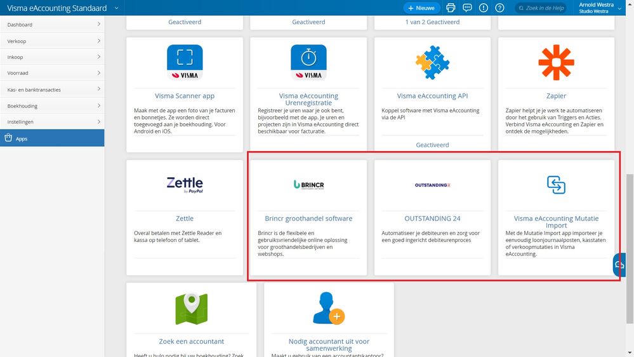Open the Apps sidebar item

[52, 138]
